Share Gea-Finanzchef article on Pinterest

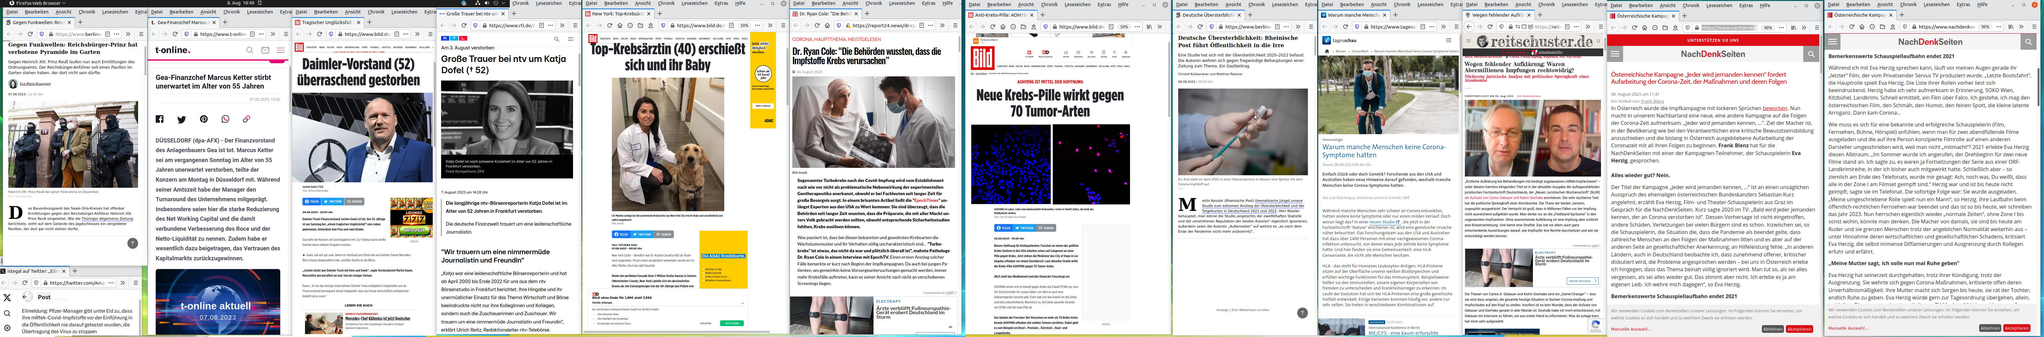(x=204, y=119)
